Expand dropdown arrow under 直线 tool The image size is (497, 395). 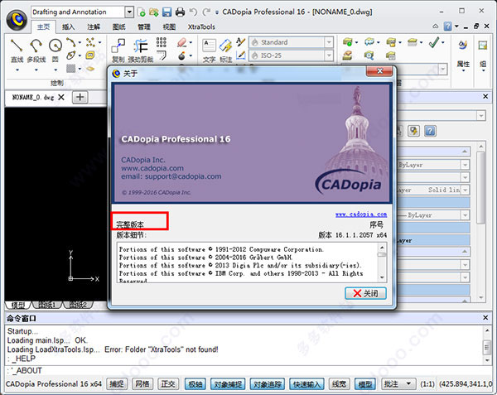click(17, 70)
